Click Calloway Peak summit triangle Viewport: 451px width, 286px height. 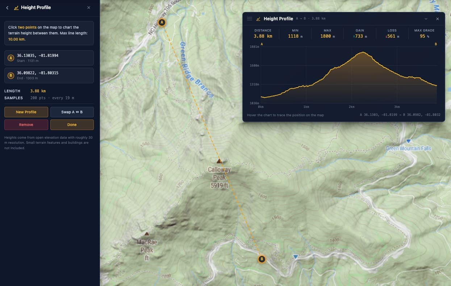pos(219,161)
